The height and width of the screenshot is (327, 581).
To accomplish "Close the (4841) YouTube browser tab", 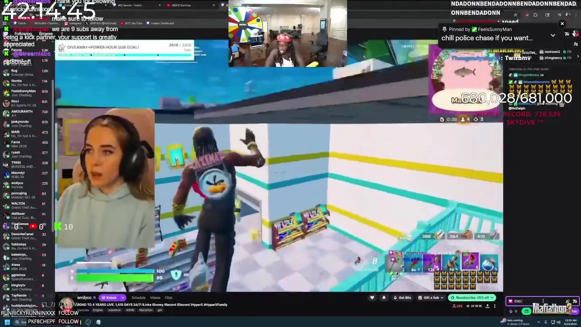I will [x=214, y=5].
